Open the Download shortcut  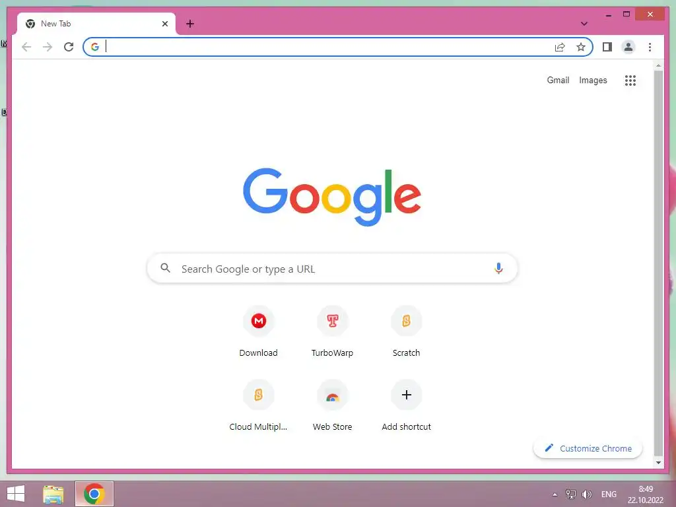(258, 331)
